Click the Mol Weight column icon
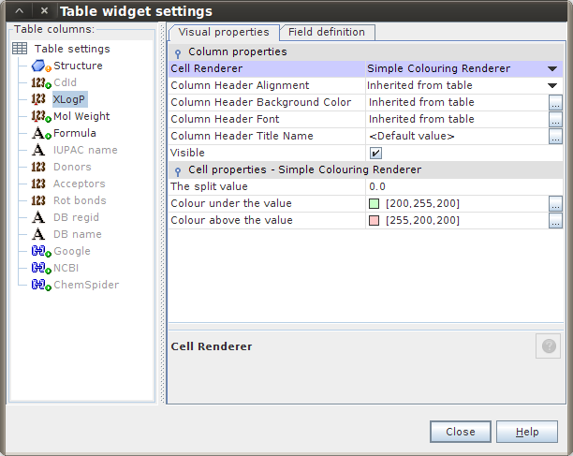 click(39, 116)
